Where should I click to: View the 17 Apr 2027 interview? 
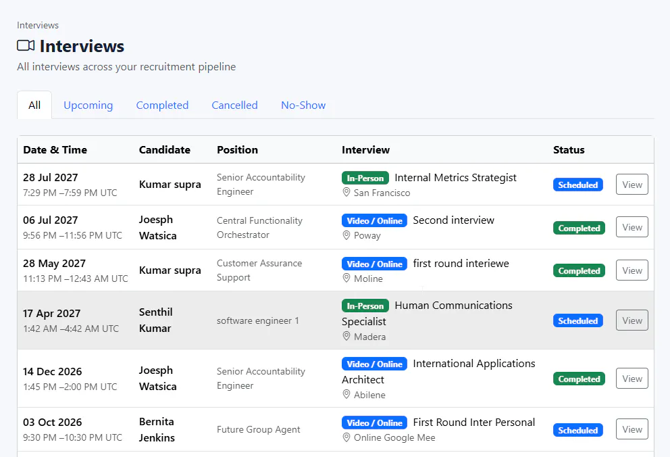pos(632,320)
